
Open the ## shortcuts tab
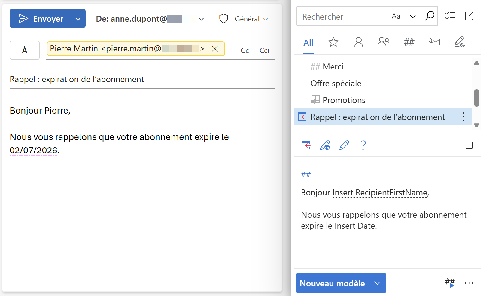click(x=409, y=42)
